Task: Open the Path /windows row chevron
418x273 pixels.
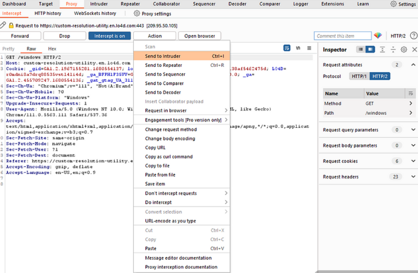Action: [x=410, y=113]
